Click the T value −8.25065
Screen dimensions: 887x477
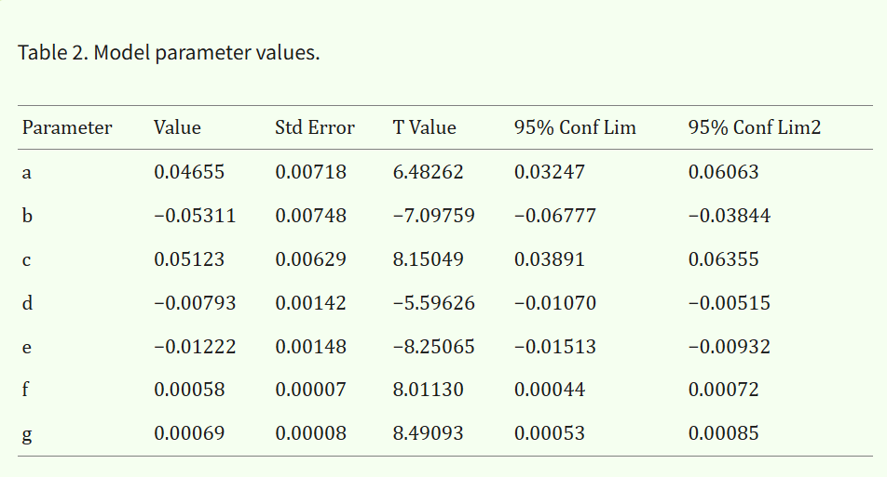(x=434, y=347)
